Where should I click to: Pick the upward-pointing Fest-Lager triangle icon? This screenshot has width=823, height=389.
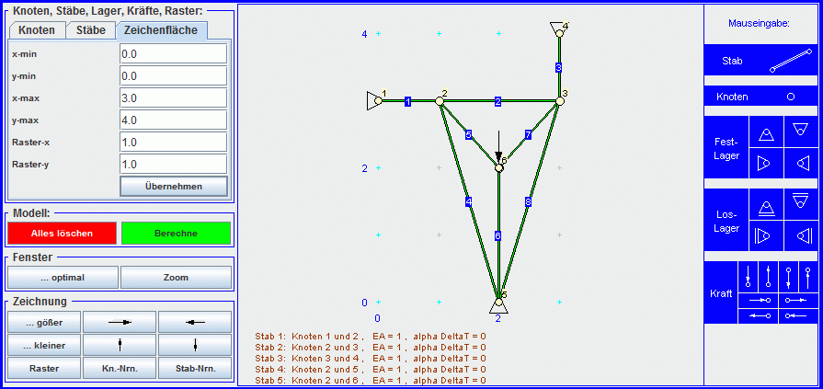pyautogui.click(x=766, y=133)
